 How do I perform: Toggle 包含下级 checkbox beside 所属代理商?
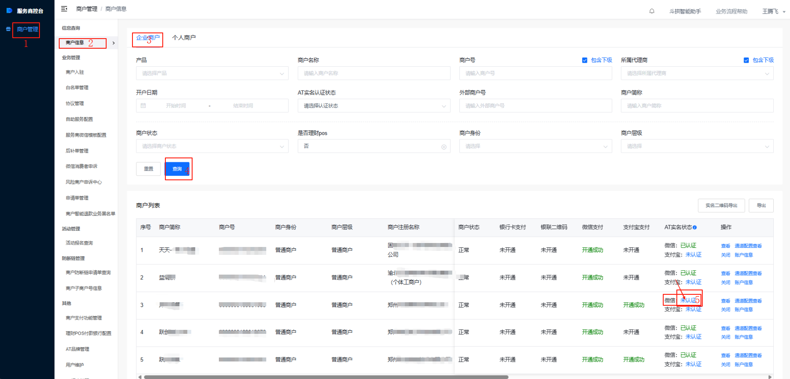(x=746, y=60)
